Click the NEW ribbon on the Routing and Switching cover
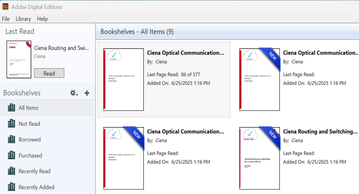Viewport: 359px width, 194px height. (271, 136)
